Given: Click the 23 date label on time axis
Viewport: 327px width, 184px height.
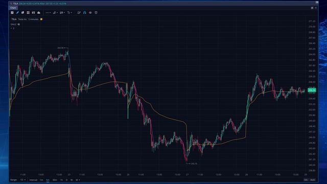Looking at the screenshot, I should (x=69, y=175).
